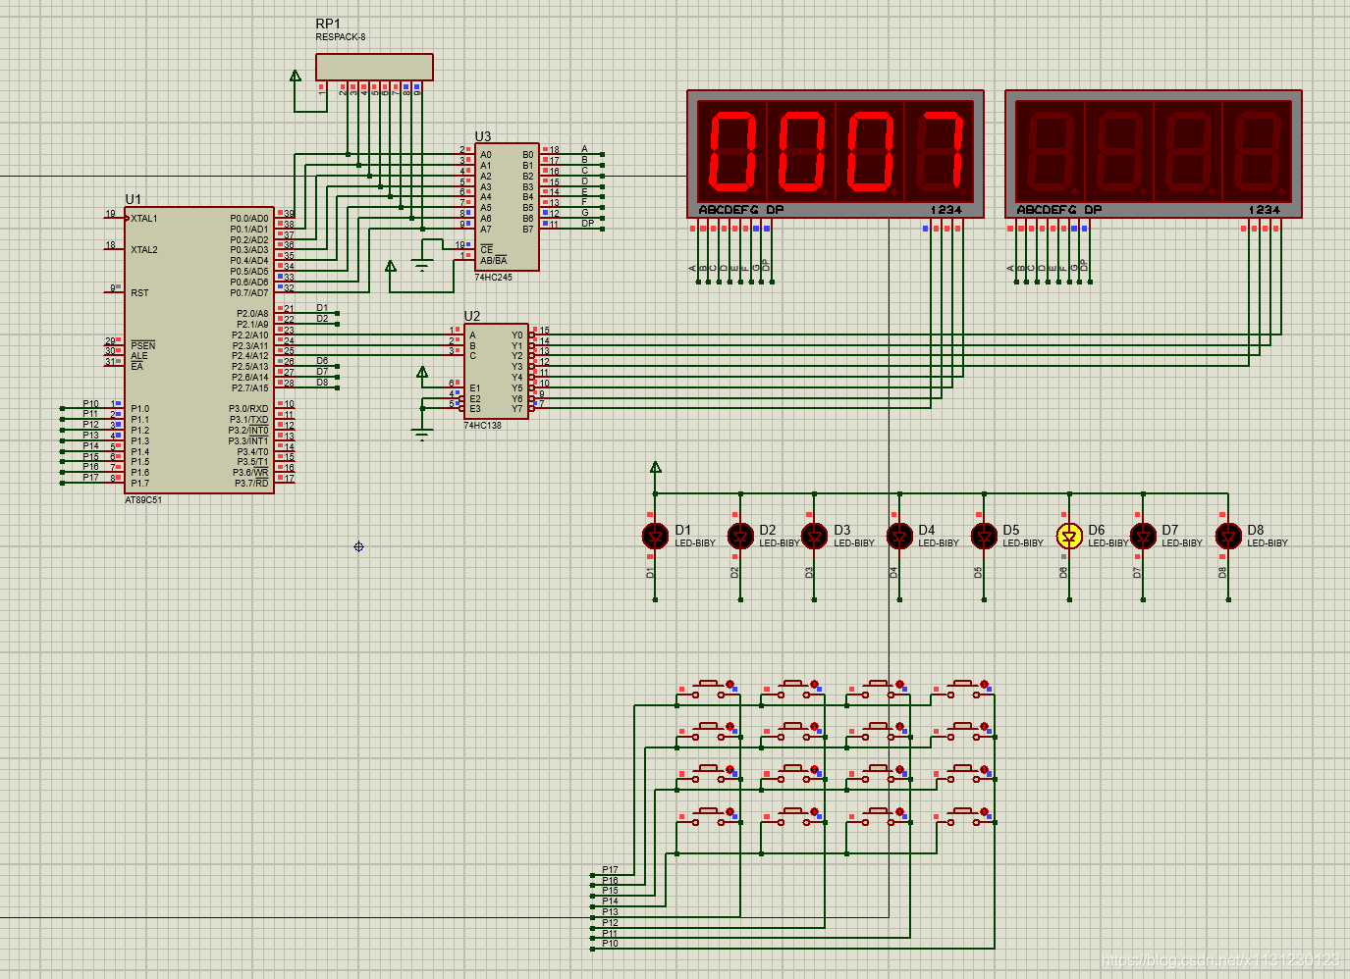Click the RP1 reference label
The height and width of the screenshot is (979, 1350).
(x=328, y=24)
